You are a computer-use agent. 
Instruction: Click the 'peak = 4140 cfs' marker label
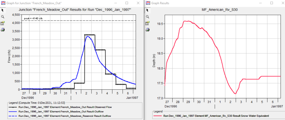(x=33, y=19)
